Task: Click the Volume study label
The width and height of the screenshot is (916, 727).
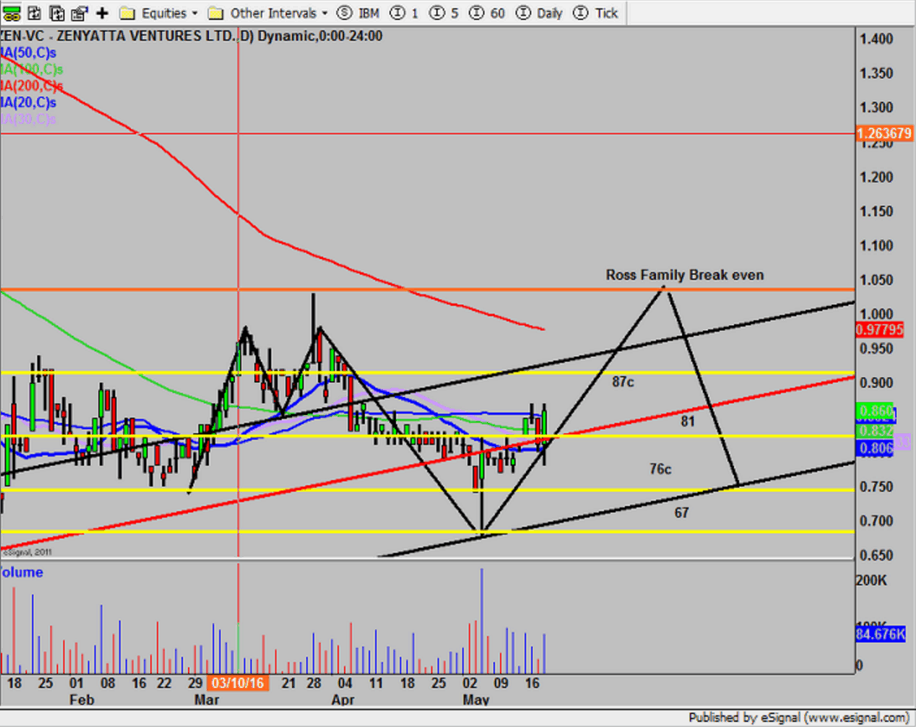Action: [22, 572]
